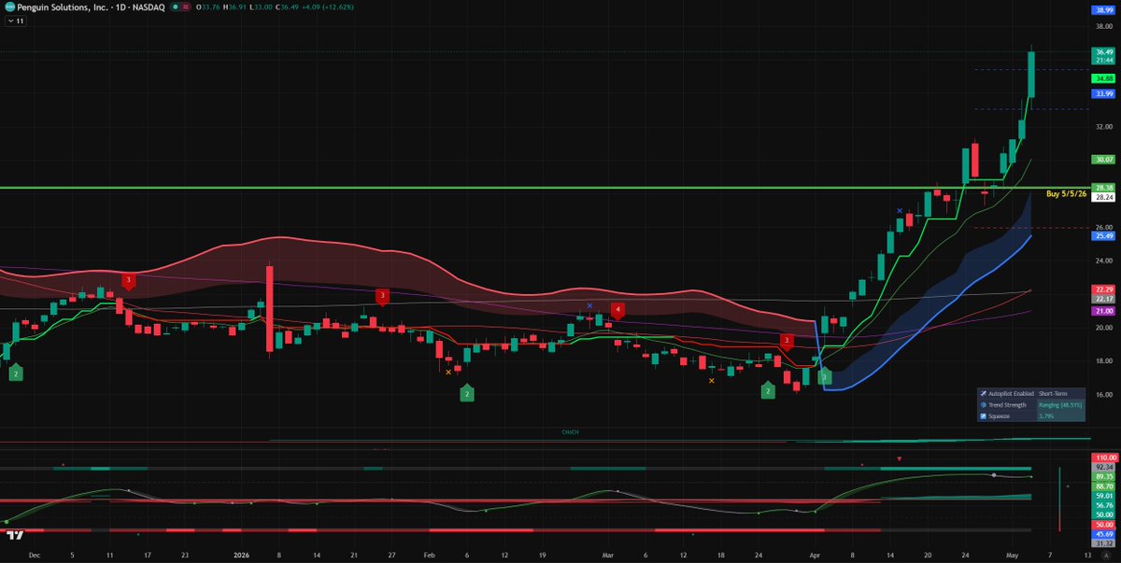Click the 21.00 purple price label
The width and height of the screenshot is (1121, 563).
pos(1103,310)
